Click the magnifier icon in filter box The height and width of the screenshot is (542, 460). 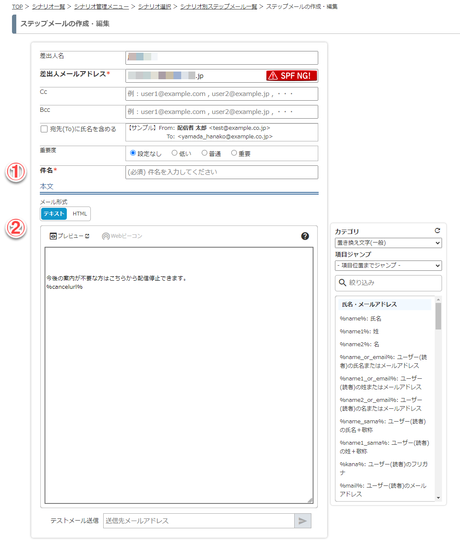(343, 283)
